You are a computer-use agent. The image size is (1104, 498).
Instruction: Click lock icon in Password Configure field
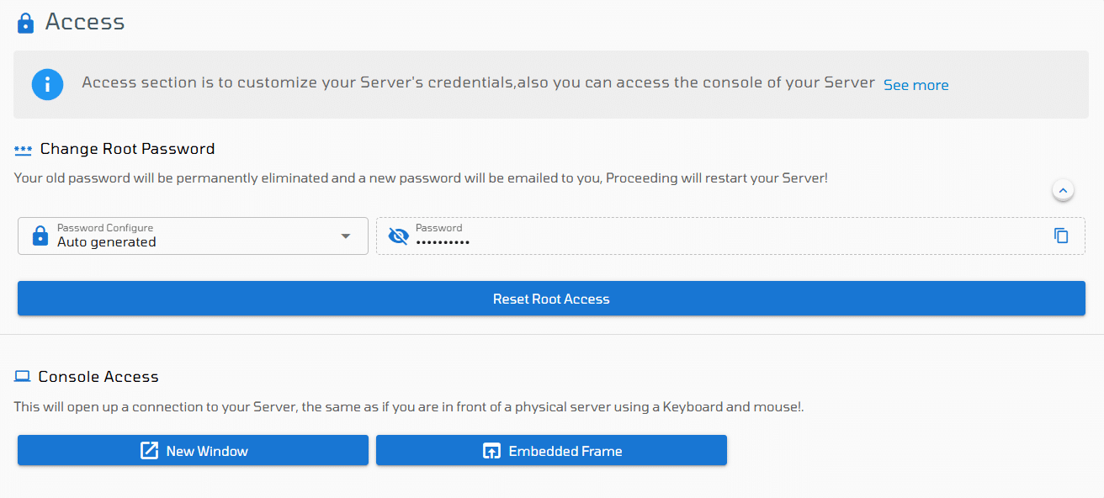point(40,236)
